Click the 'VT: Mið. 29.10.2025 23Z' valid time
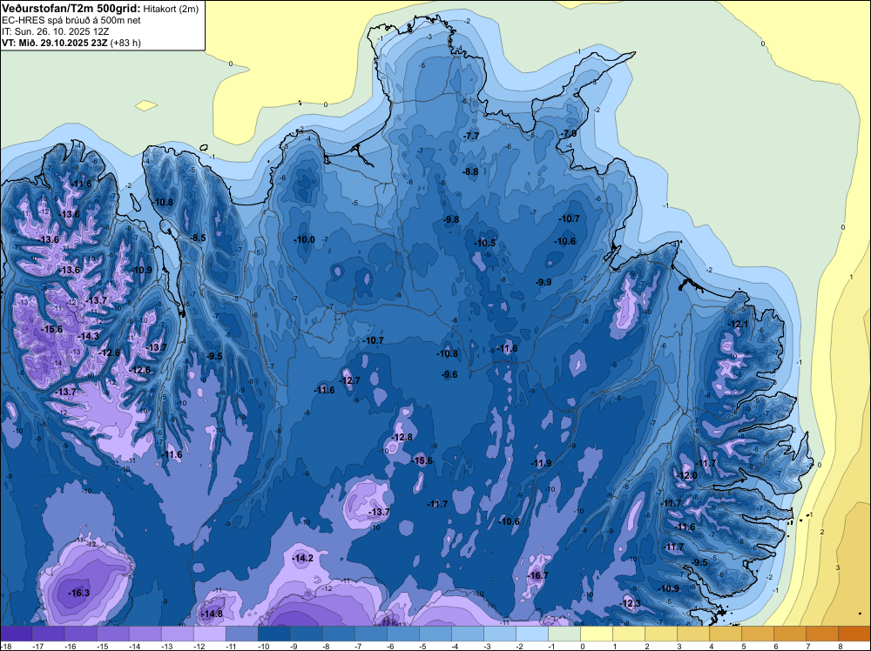Screen dimensions: 871x651 click(x=56, y=43)
